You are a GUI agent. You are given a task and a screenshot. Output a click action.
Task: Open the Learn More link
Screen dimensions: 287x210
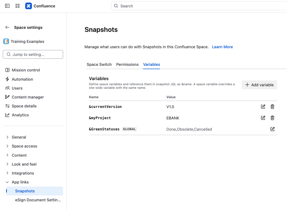pyautogui.click(x=222, y=47)
